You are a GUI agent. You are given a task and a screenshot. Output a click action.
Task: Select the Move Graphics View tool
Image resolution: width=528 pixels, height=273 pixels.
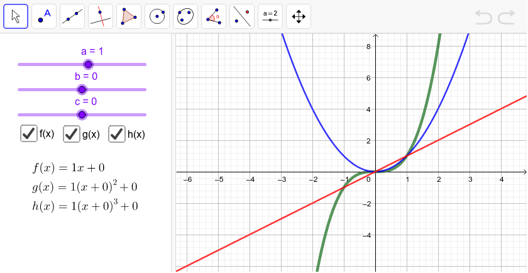[299, 16]
